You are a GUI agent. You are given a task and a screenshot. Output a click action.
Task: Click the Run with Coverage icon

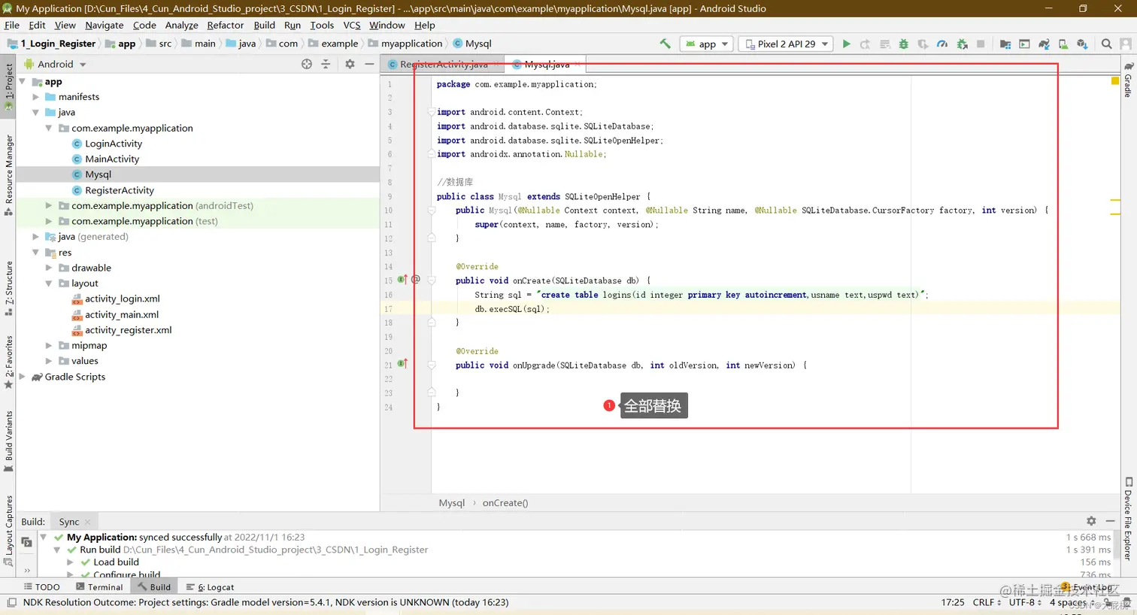(x=923, y=44)
